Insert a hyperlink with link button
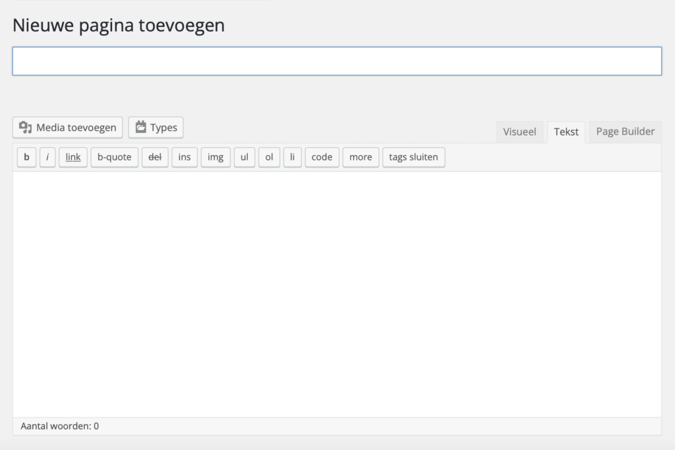The image size is (675, 450). pos(73,157)
